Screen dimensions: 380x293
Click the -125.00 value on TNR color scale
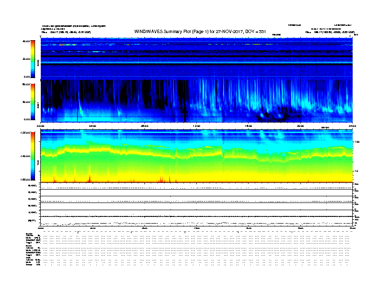(25, 133)
